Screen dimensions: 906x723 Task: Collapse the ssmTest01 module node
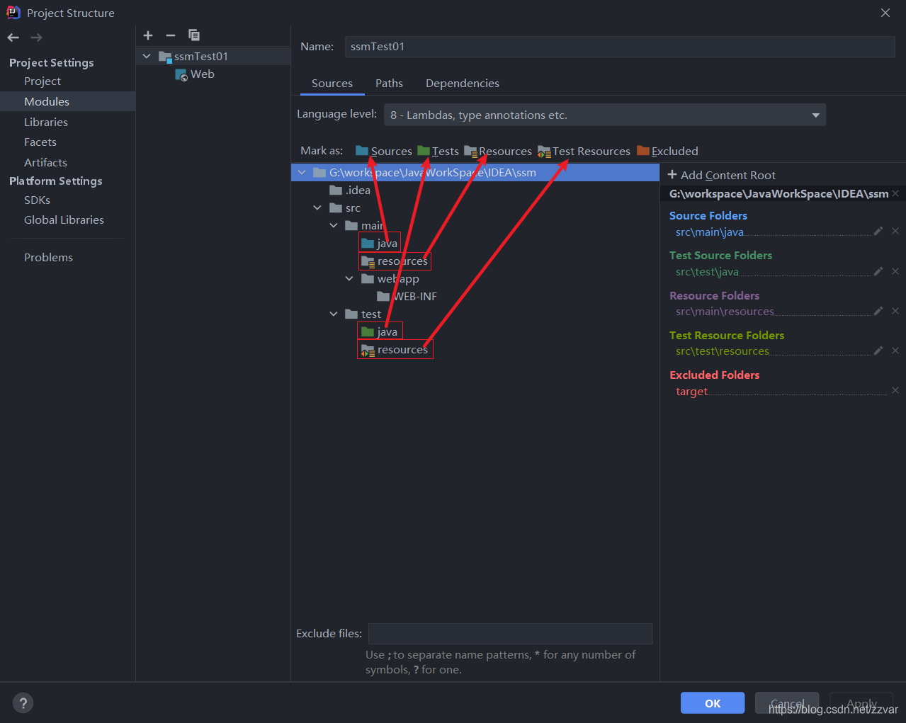(x=147, y=57)
